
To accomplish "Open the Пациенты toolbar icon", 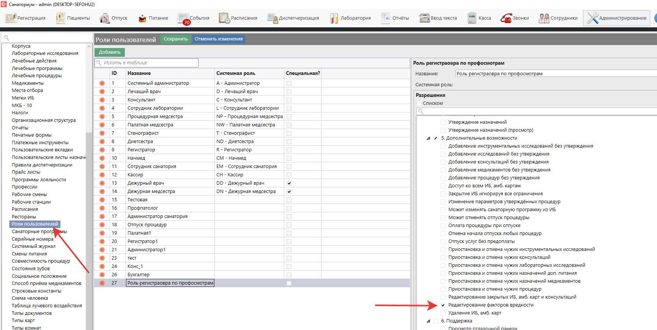I will pos(61,18).
